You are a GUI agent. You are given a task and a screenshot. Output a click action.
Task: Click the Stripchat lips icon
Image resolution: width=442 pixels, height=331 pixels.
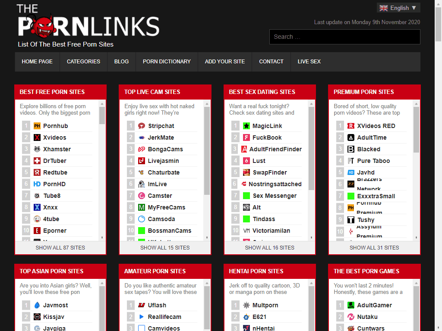point(141,125)
